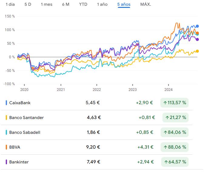Switch chart to 1 año range
The height and width of the screenshot is (174, 204).
coord(102,4)
